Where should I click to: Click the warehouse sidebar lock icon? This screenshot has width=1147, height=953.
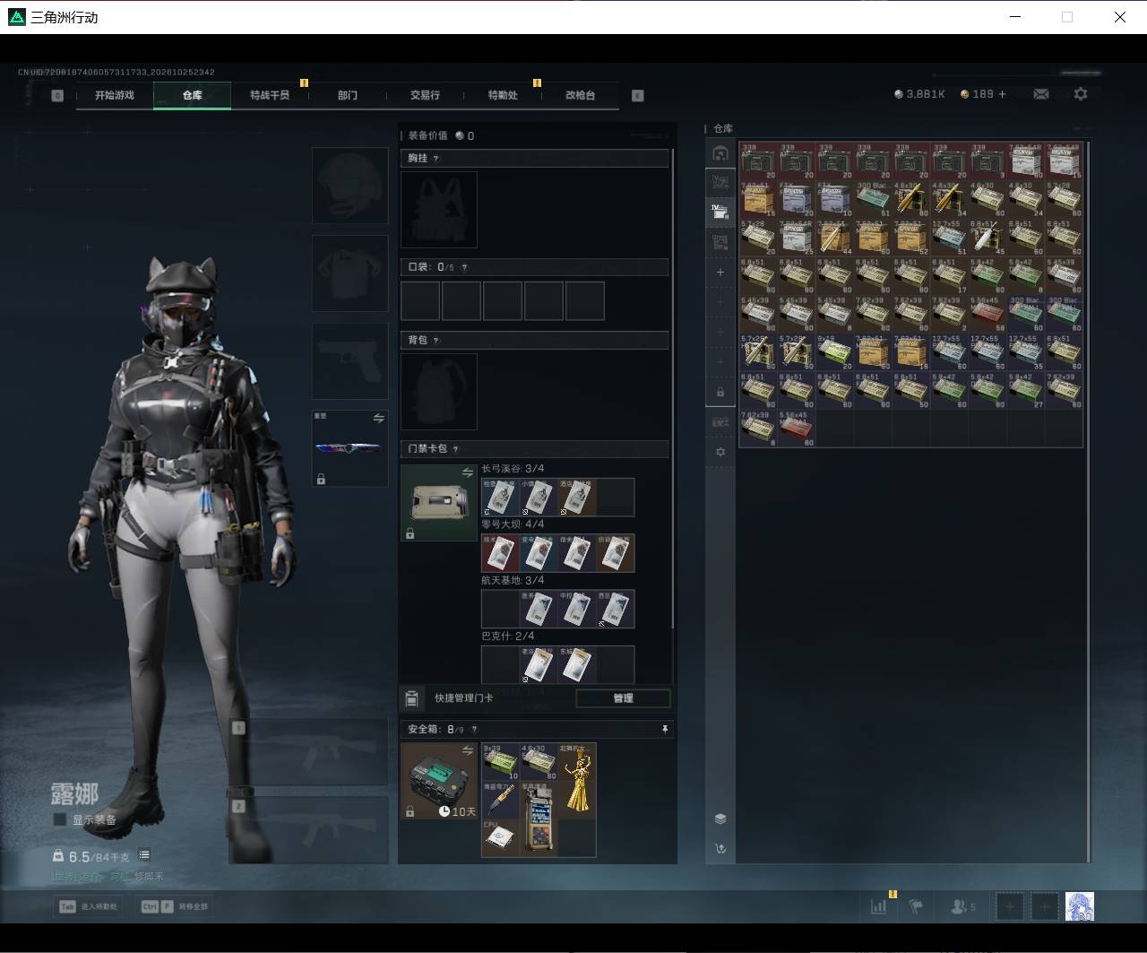pos(720,393)
